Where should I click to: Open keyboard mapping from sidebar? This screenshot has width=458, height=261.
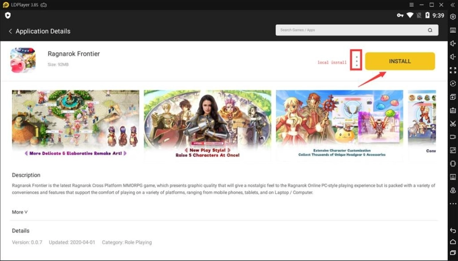(453, 30)
